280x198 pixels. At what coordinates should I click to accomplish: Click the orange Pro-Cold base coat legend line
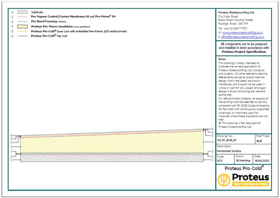pyautogui.click(x=22, y=31)
